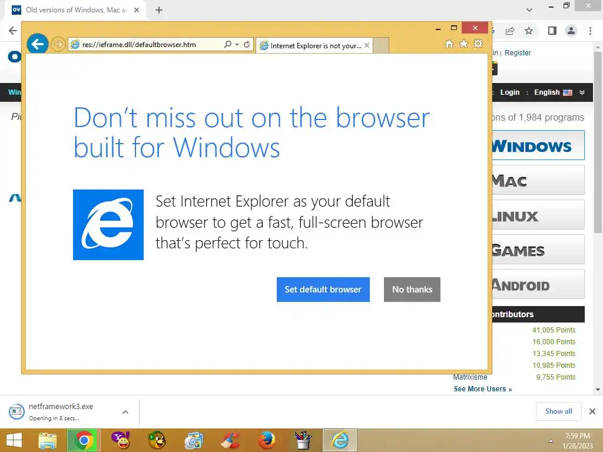Open the pencil cup icon in taskbar

pos(303,440)
